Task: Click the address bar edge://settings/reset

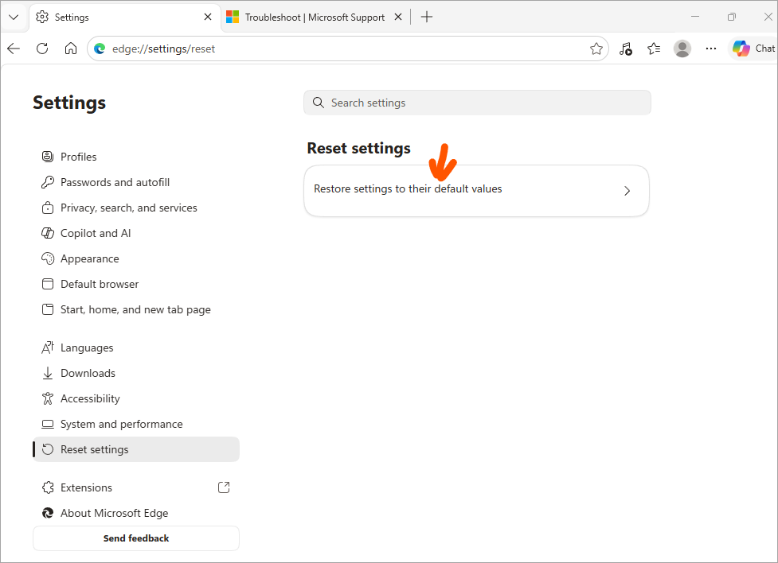Action: click(x=347, y=49)
